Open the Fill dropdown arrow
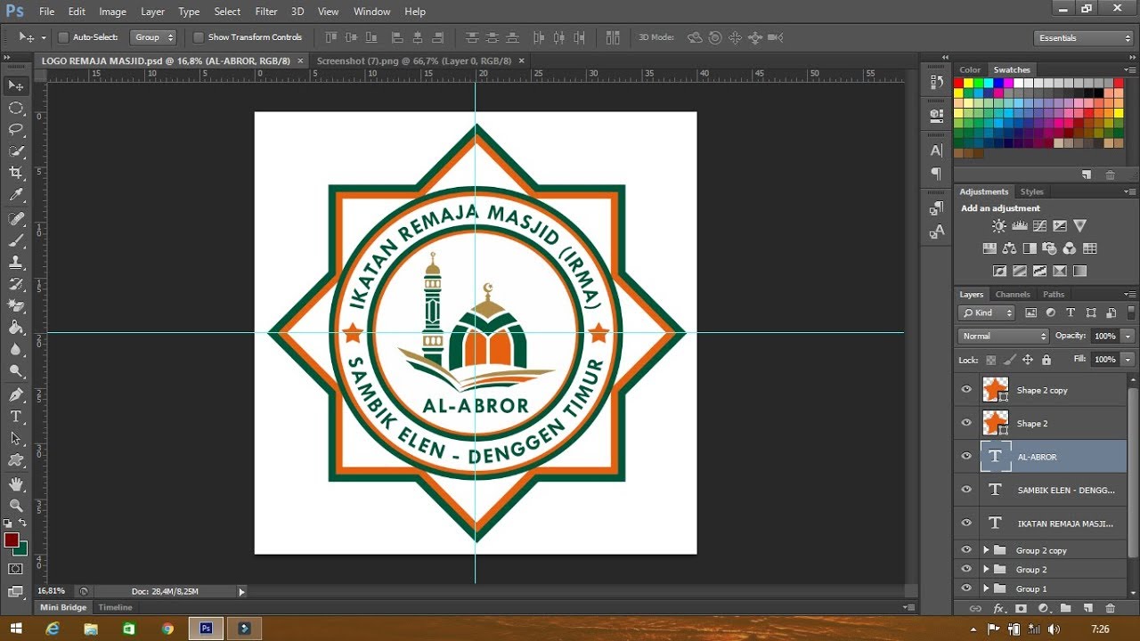This screenshot has height=641, width=1140. tap(1128, 359)
